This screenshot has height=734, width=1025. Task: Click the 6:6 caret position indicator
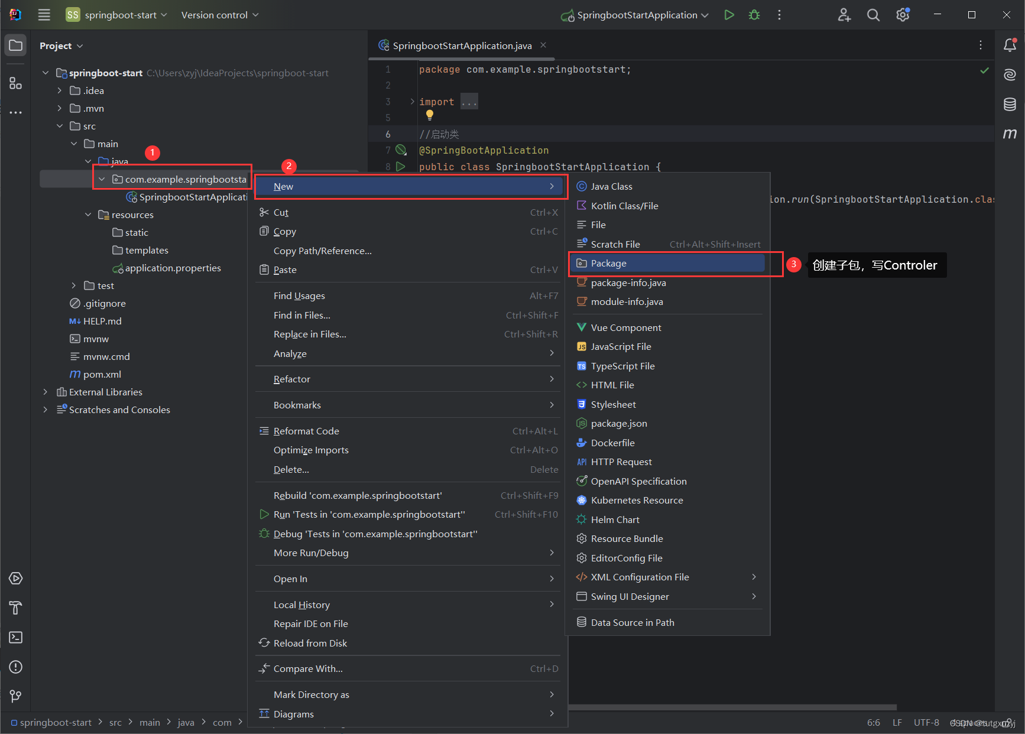pos(874,722)
